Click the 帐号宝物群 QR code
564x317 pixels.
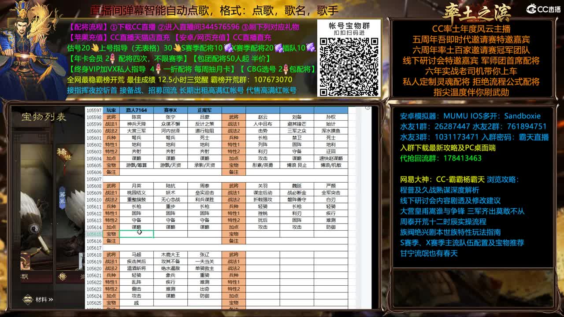pyautogui.click(x=349, y=66)
